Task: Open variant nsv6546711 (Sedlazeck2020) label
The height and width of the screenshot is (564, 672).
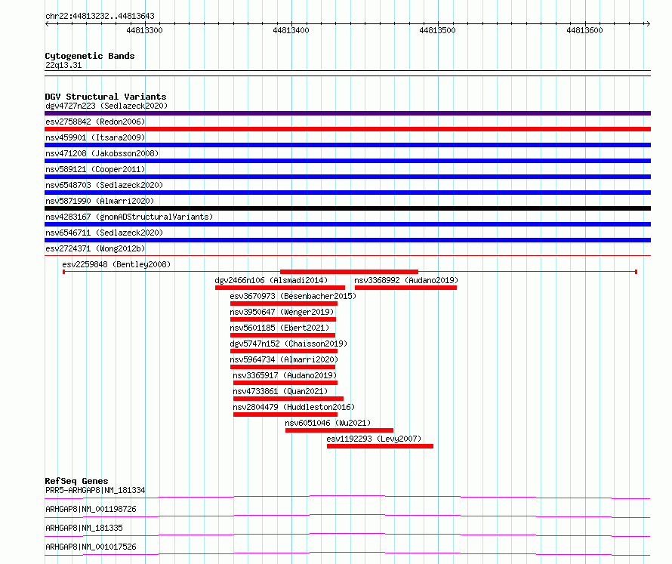Action: coord(104,233)
